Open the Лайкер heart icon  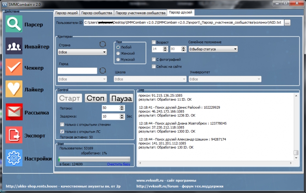tap(14, 89)
